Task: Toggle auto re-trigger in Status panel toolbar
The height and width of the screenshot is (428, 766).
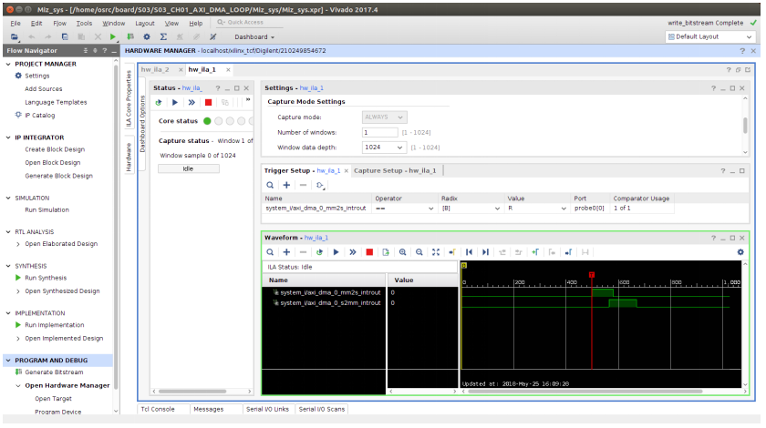Action: click(x=159, y=103)
